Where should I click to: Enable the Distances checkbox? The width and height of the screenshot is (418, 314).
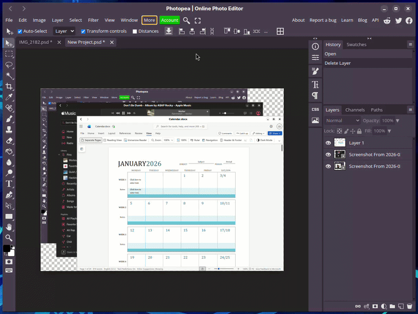coord(135,31)
